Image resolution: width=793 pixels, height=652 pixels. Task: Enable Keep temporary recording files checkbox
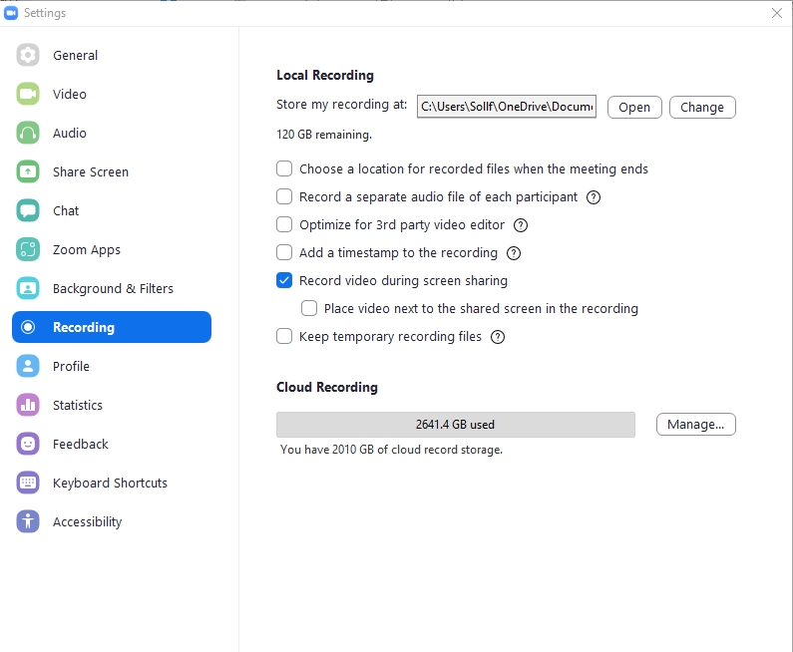[284, 337]
